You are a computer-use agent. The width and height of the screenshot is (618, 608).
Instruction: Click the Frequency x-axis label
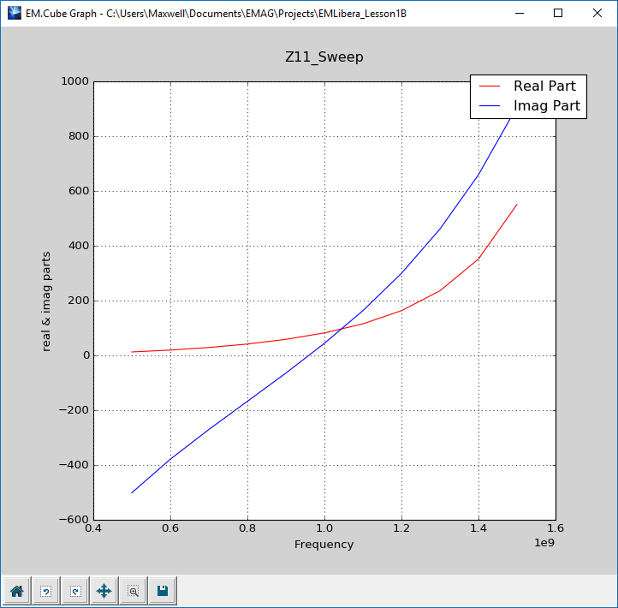point(324,545)
